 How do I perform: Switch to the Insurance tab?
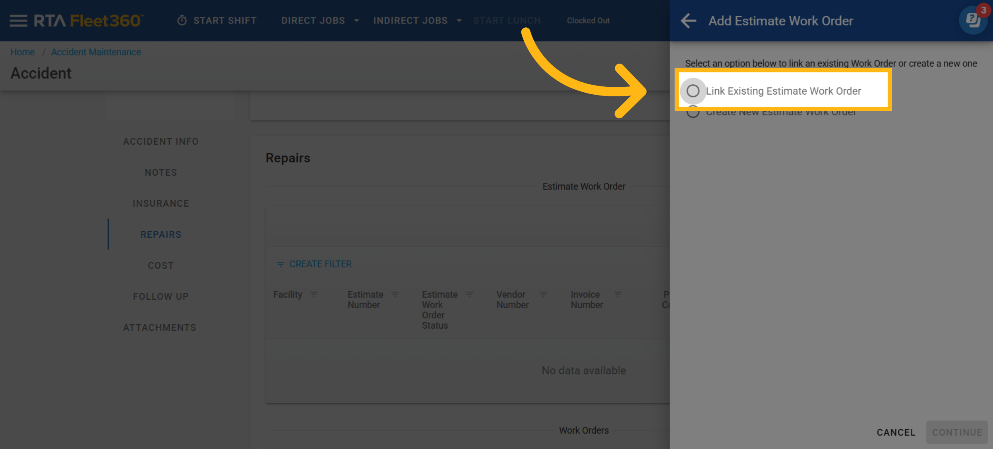161,203
